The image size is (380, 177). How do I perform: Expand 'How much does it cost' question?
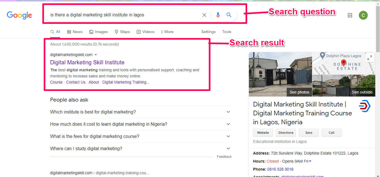(x=228, y=124)
